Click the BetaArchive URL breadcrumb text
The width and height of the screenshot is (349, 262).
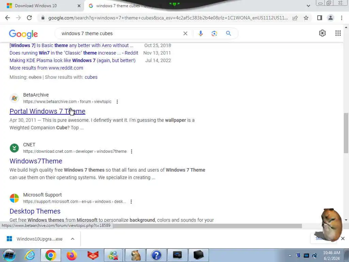[x=67, y=102]
